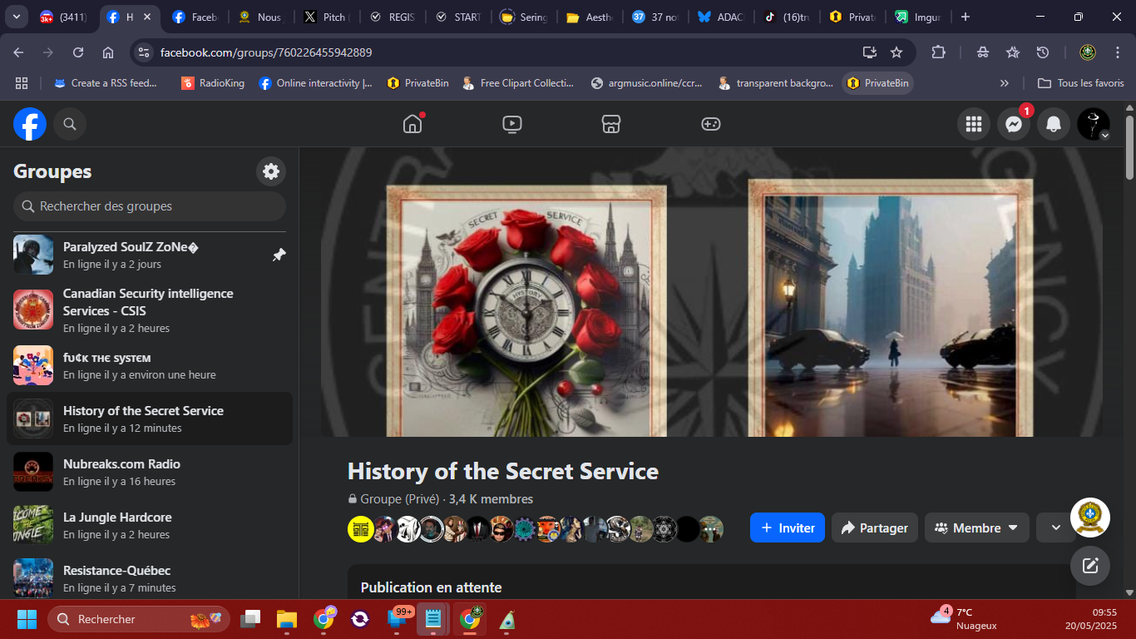1136x639 pixels.
Task: Open Facebook search magnifier icon
Action: (70, 124)
